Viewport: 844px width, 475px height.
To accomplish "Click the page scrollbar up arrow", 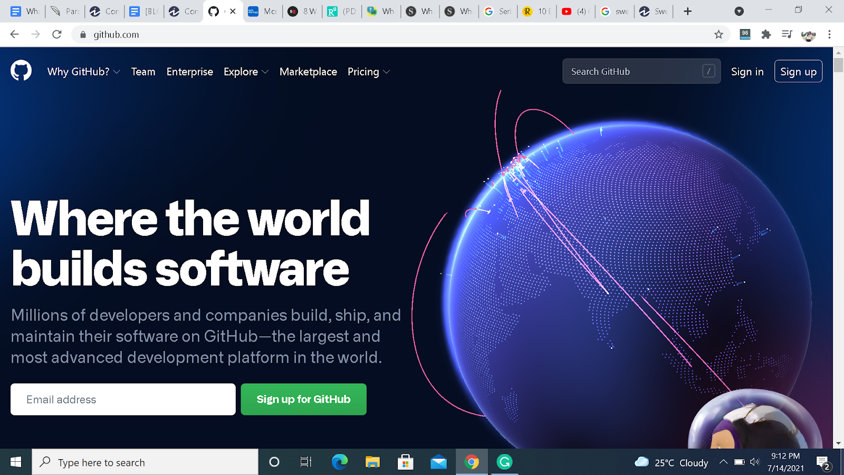I will coord(838,53).
